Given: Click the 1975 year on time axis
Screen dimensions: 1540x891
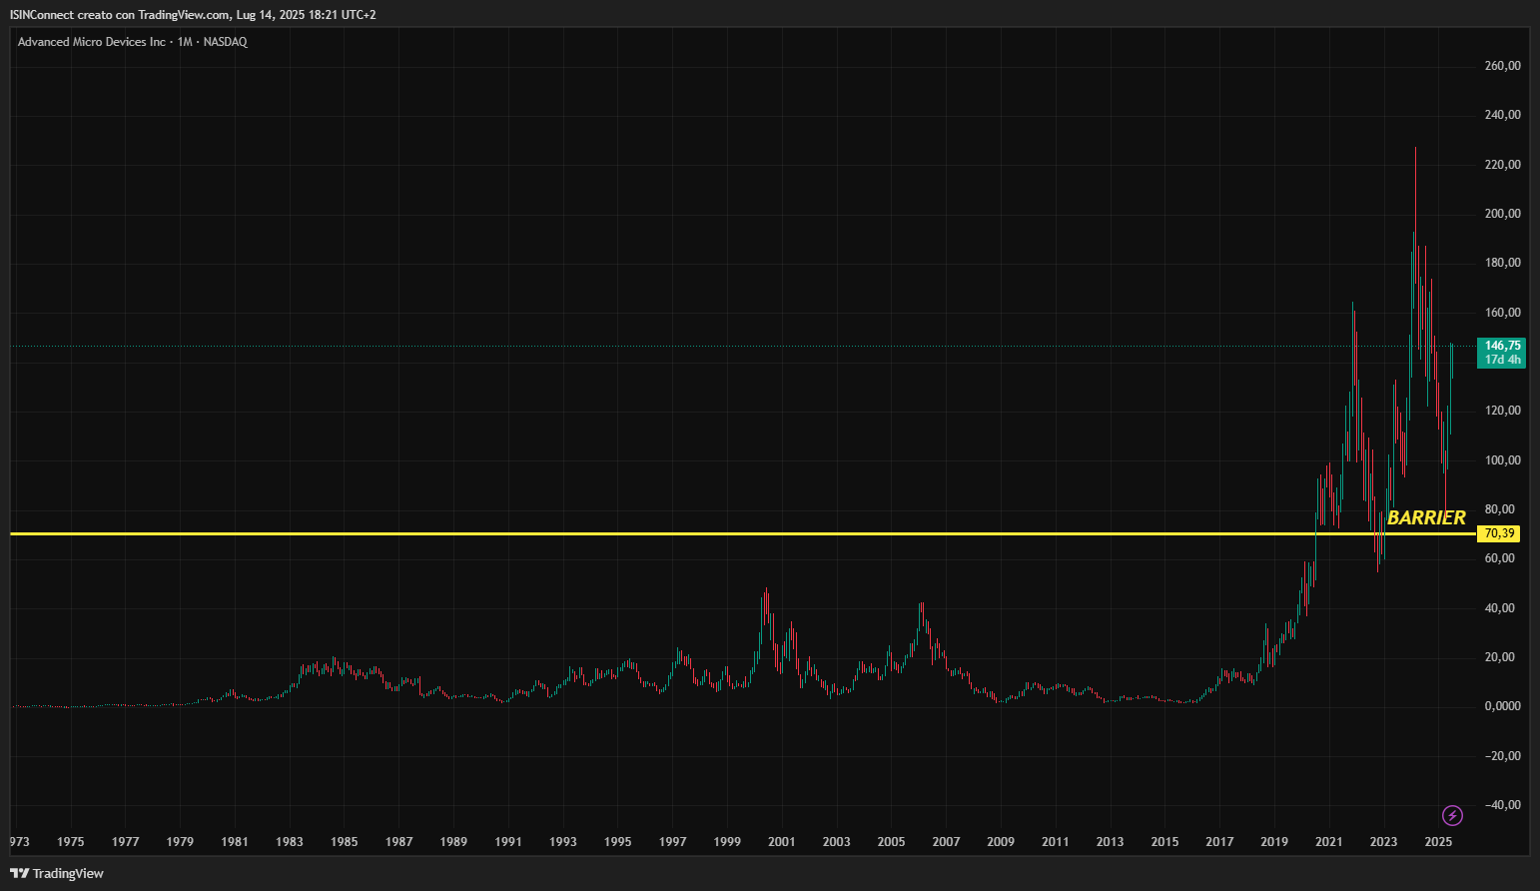Looking at the screenshot, I should (x=71, y=842).
